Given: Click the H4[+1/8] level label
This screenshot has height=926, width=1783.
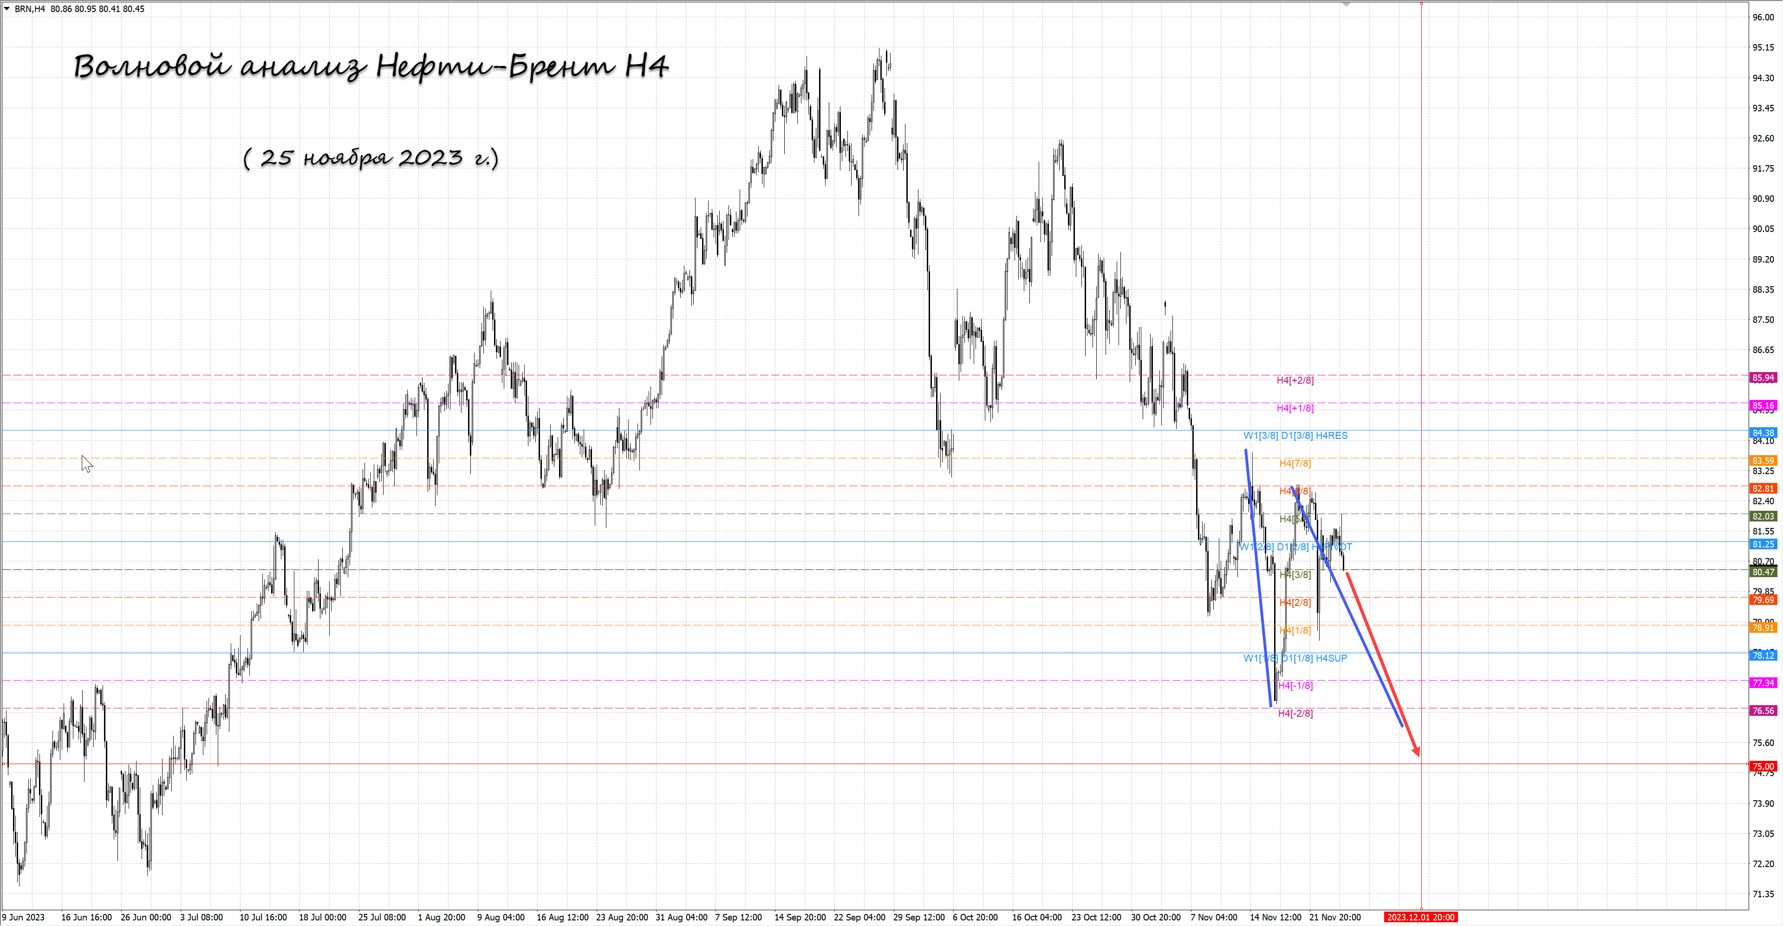Looking at the screenshot, I should (1295, 408).
